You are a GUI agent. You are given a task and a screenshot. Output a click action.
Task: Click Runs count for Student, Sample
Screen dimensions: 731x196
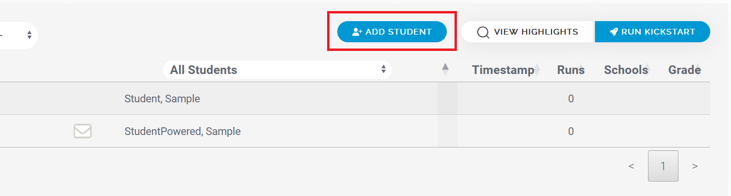571,99
